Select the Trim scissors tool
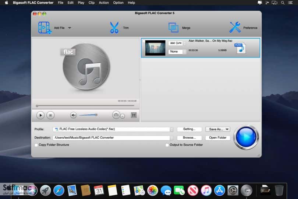298x199 pixels. pos(114,28)
